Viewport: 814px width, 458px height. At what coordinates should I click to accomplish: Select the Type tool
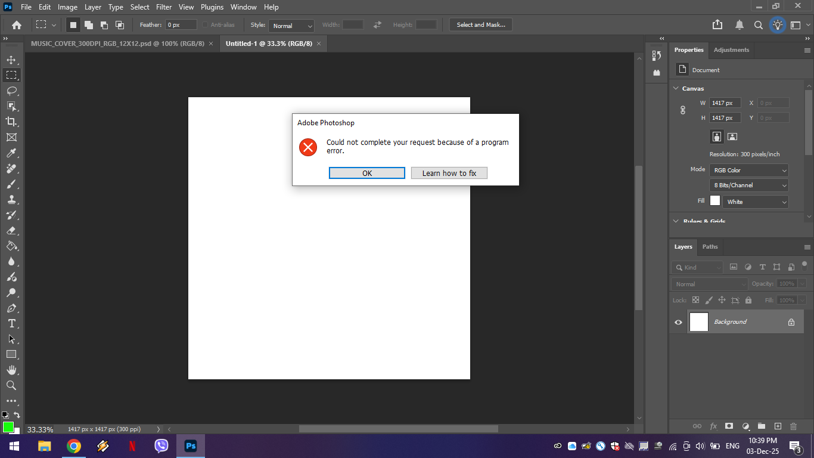(x=12, y=323)
